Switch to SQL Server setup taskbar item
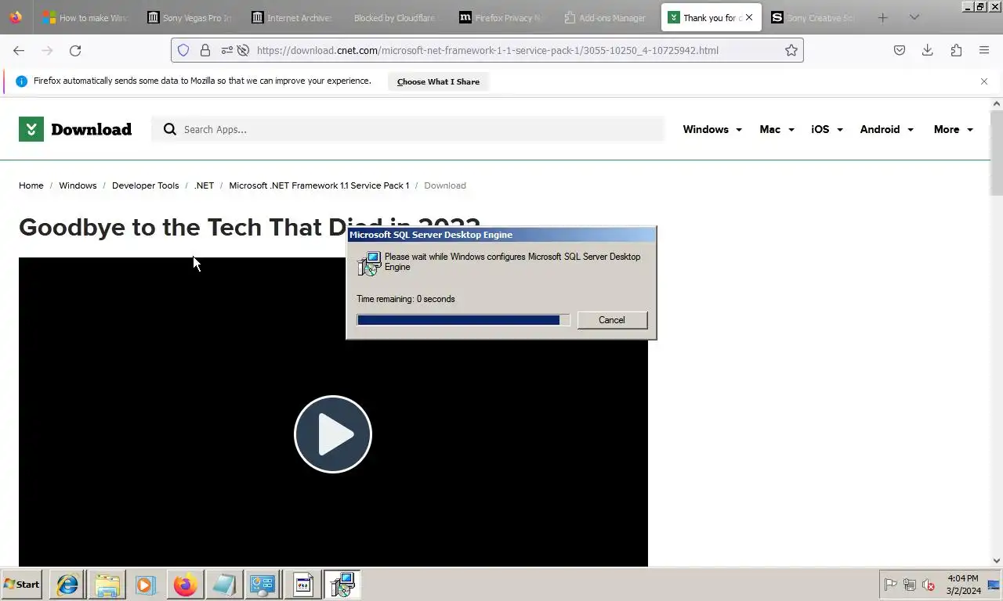 click(x=342, y=585)
